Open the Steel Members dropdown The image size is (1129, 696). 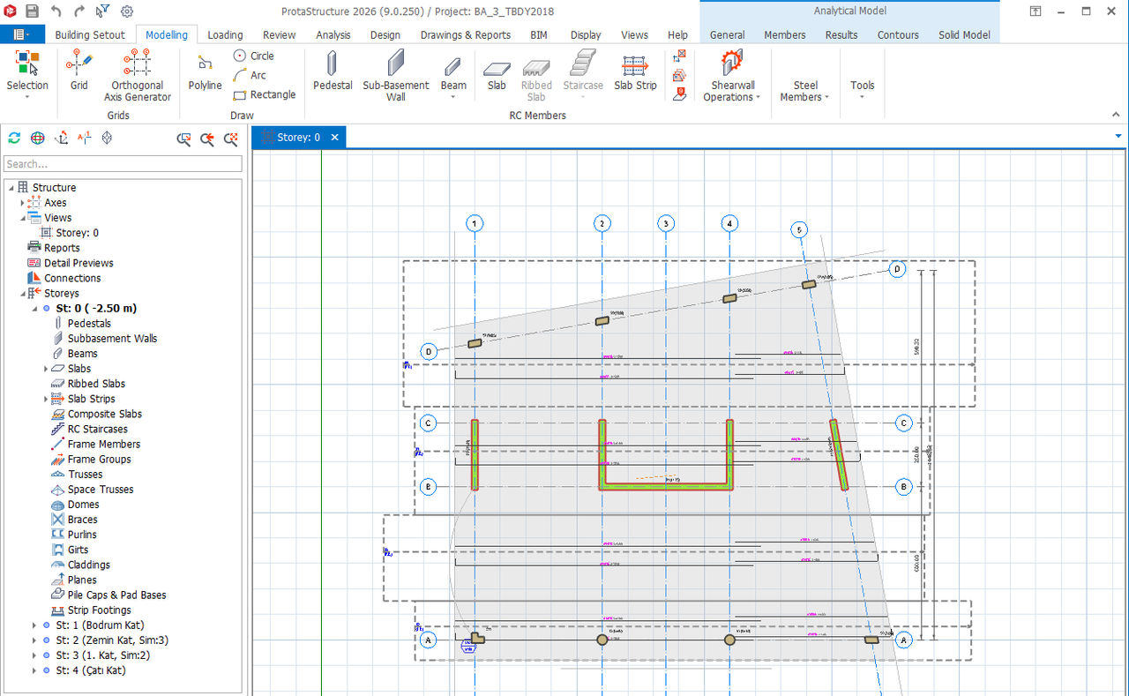804,91
